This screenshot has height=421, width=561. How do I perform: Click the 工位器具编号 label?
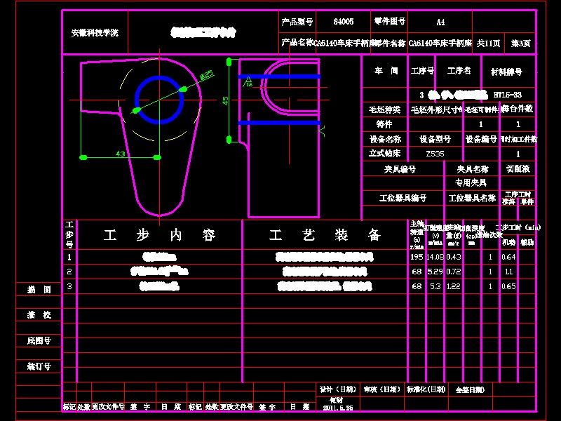point(403,198)
